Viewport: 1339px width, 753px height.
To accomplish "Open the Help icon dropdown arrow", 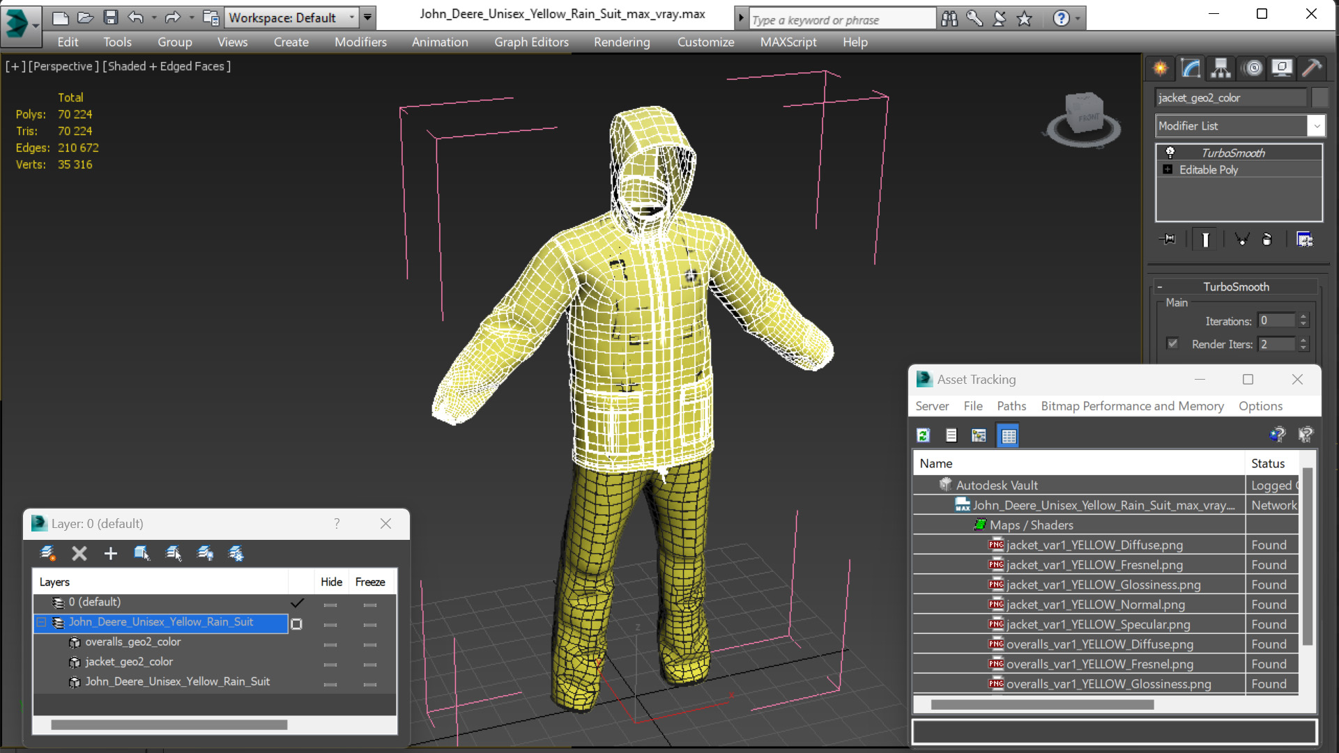I will point(1078,19).
